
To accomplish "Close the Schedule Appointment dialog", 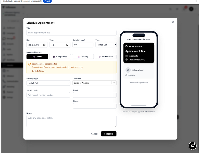I will [173, 22].
